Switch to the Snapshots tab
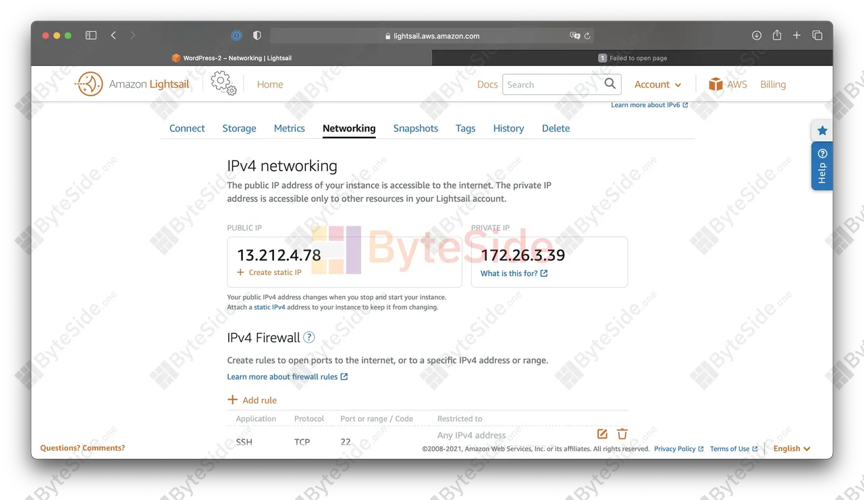Viewport: 864px width, 500px height. (416, 128)
